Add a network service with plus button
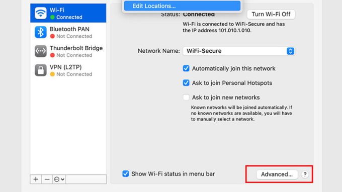 [x=36, y=179]
